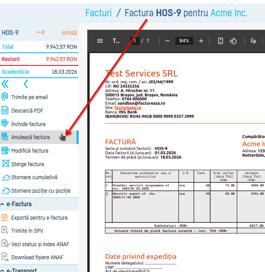Zoom in the PDF with plus button
265x272 pixels.
click(201, 41)
